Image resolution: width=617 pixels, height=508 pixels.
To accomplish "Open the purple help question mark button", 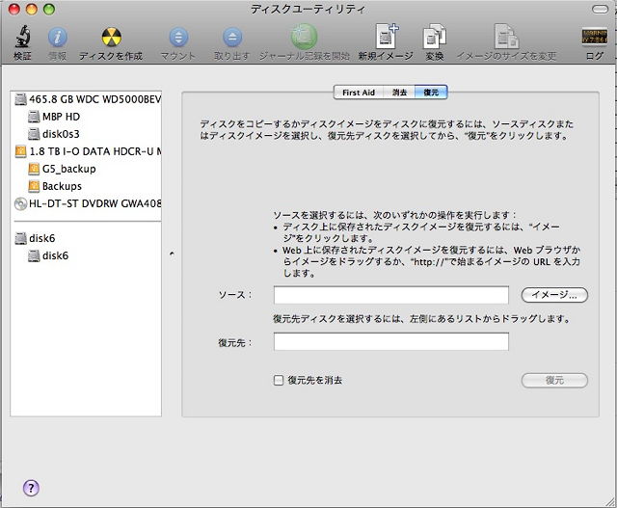I will click(x=30, y=488).
